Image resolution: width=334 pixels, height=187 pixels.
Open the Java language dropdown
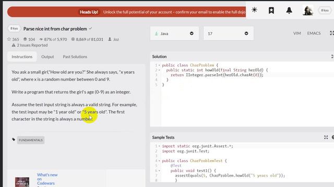coord(174,33)
